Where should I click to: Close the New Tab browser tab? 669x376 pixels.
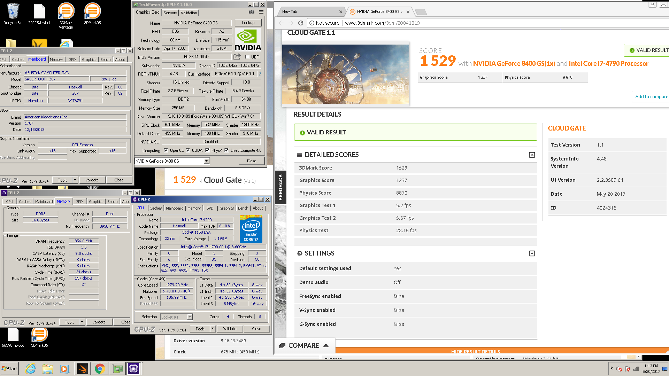[341, 12]
